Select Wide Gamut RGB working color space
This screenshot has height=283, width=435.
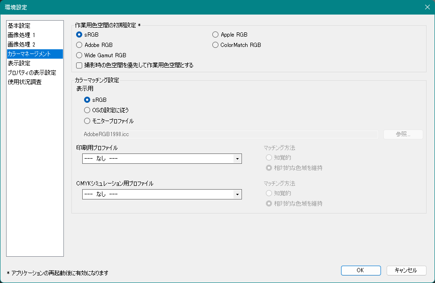(x=79, y=55)
